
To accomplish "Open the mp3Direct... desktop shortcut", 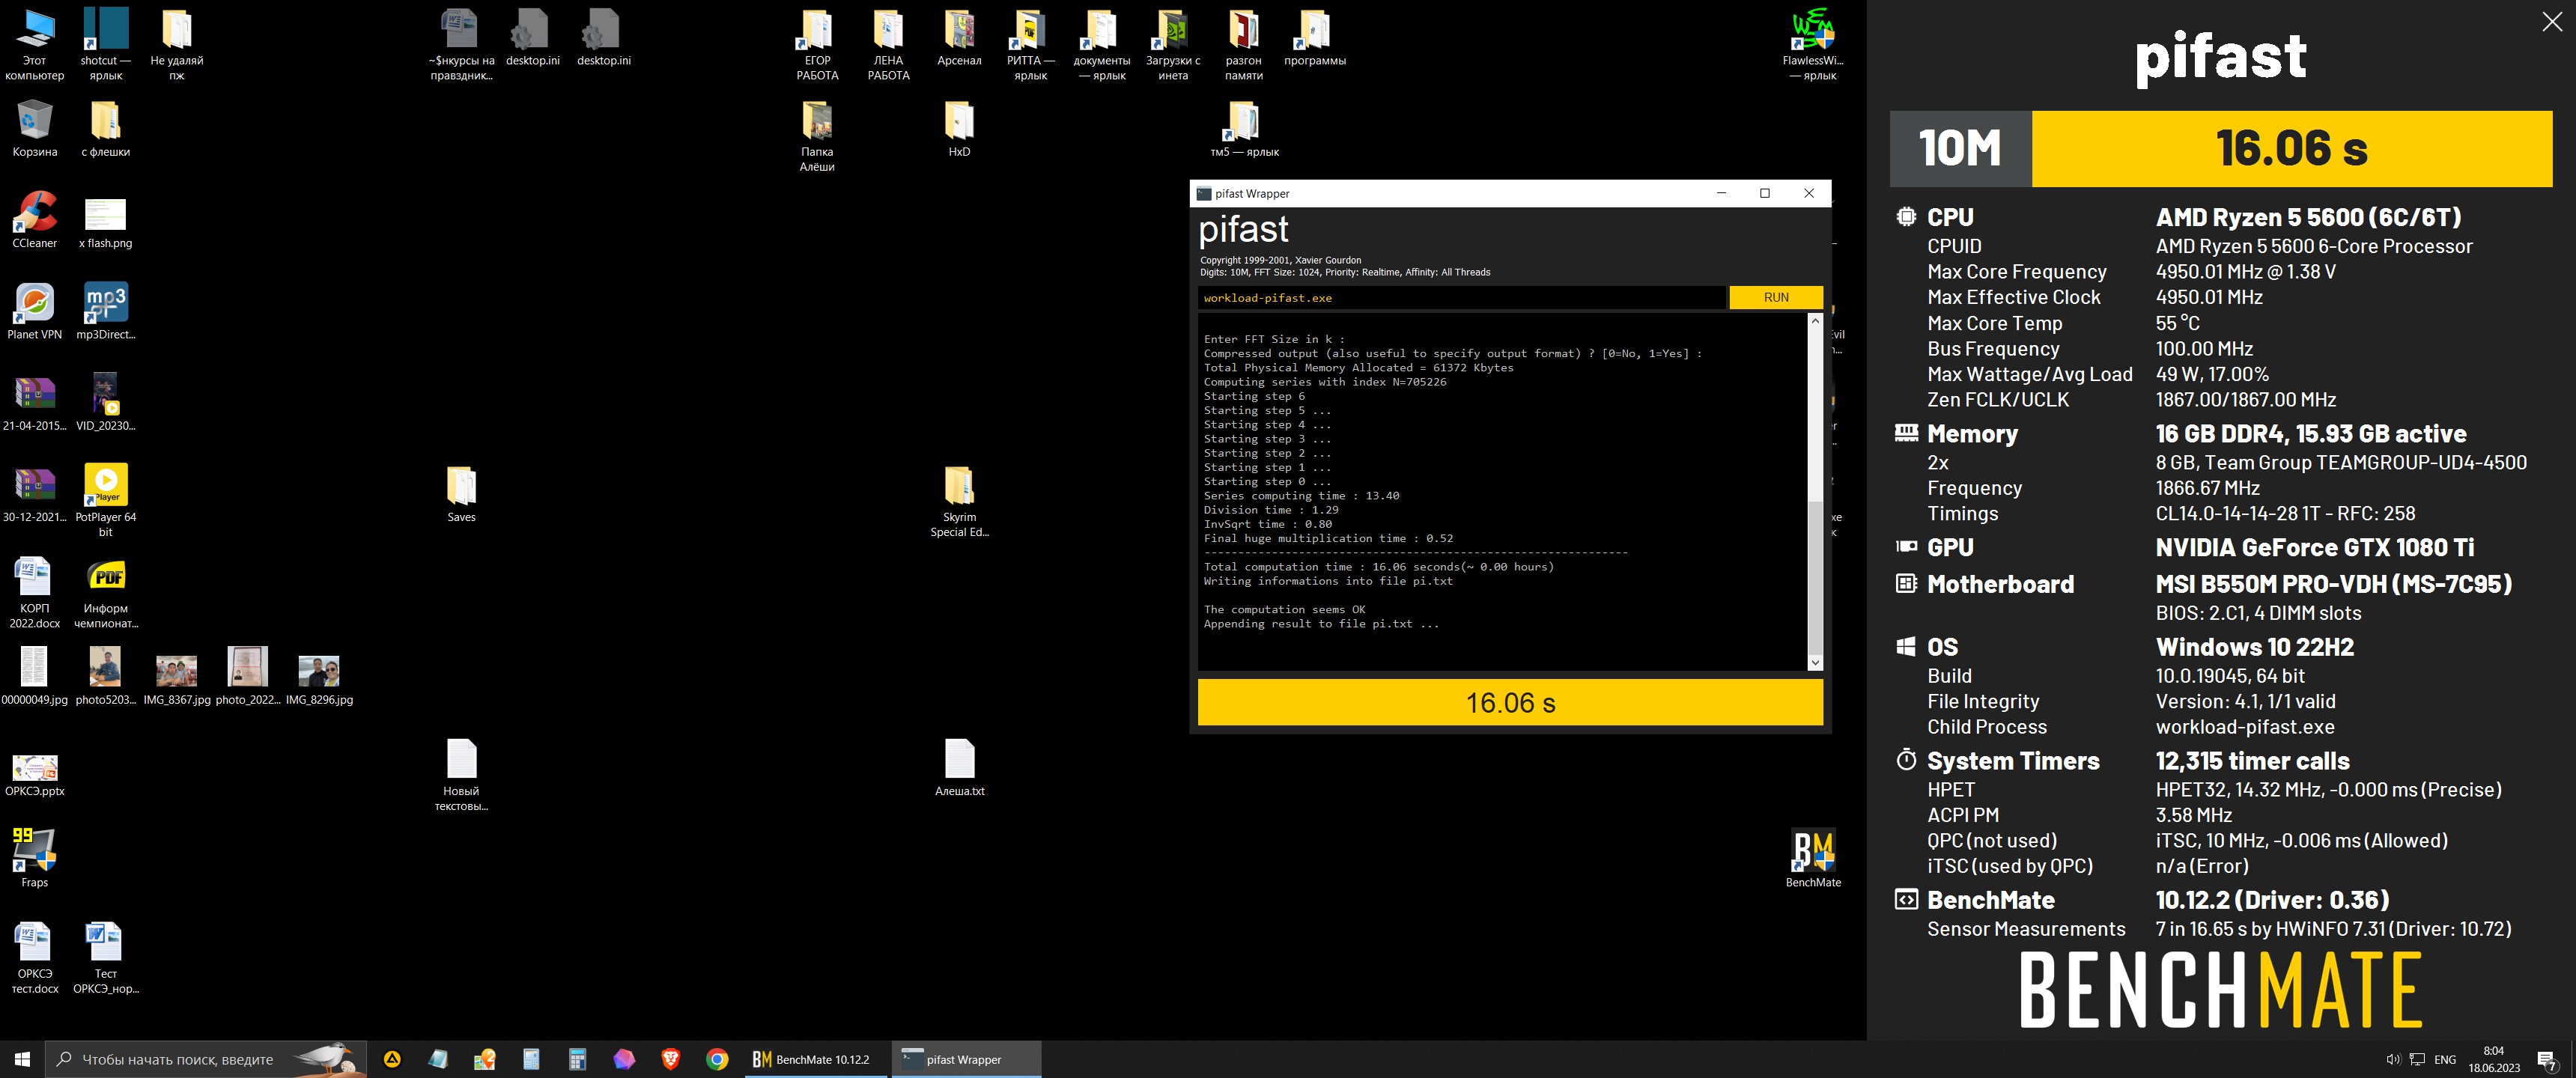I will [105, 310].
